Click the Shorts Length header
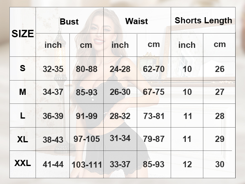The height and width of the screenshot is (184, 245). coord(203,20)
